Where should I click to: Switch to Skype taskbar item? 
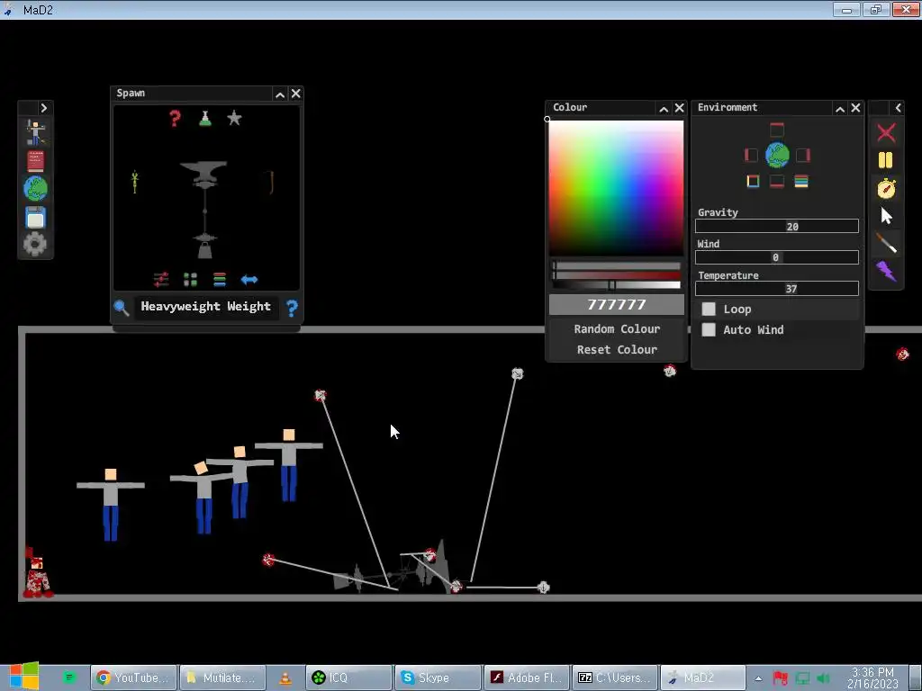click(438, 678)
